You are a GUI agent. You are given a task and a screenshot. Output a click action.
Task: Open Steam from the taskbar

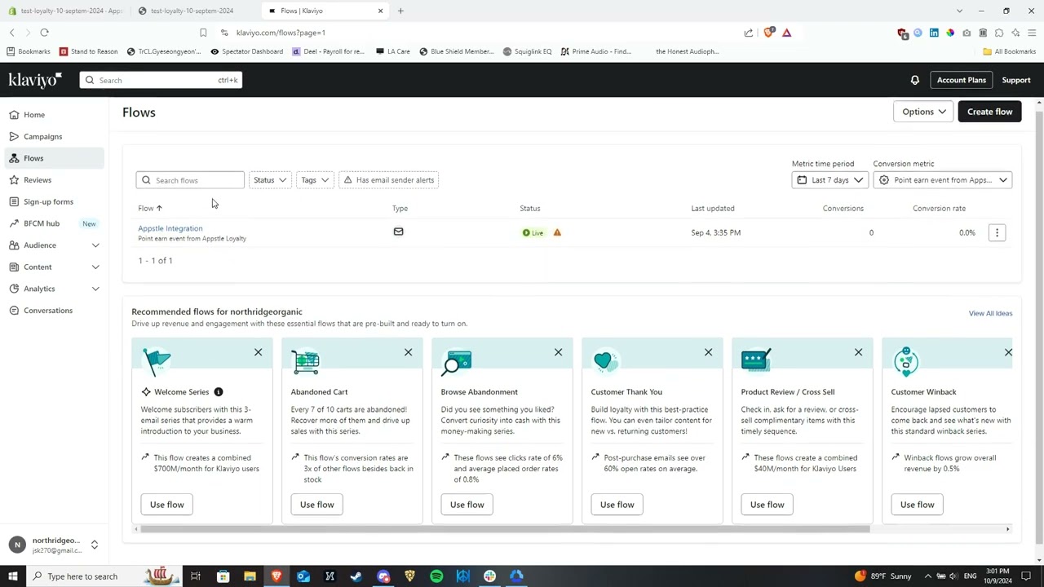356,576
